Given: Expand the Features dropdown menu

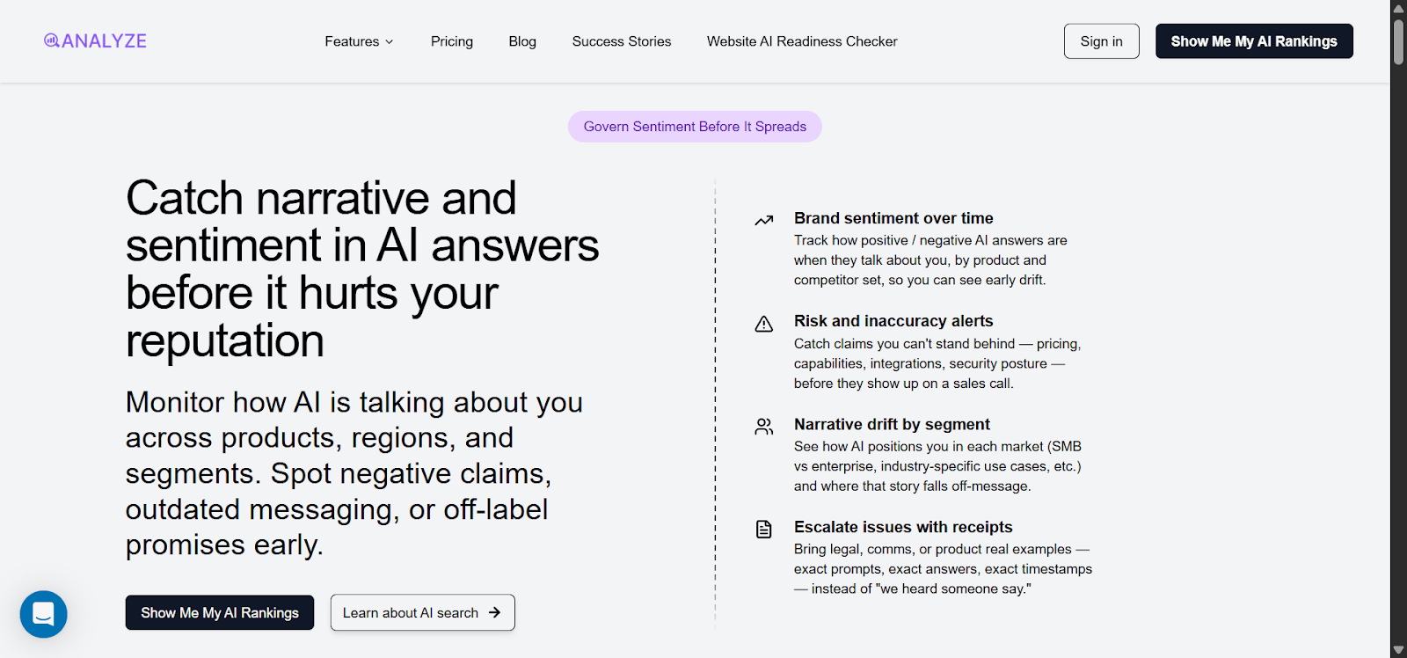Looking at the screenshot, I should pos(358,40).
